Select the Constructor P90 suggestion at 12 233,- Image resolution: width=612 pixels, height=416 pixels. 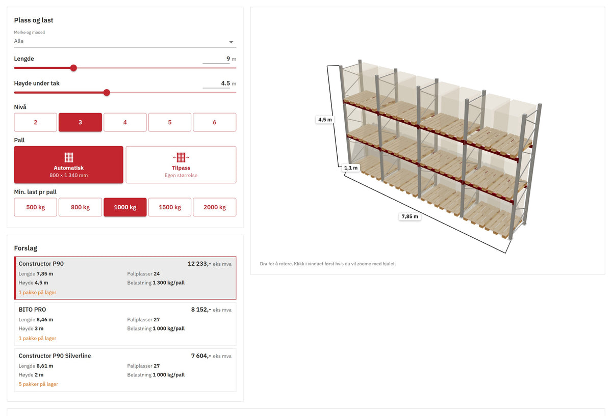[125, 278]
